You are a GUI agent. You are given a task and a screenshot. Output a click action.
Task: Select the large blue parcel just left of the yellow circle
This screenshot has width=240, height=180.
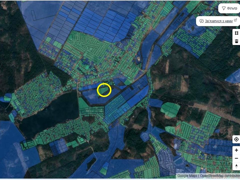pos(90,97)
